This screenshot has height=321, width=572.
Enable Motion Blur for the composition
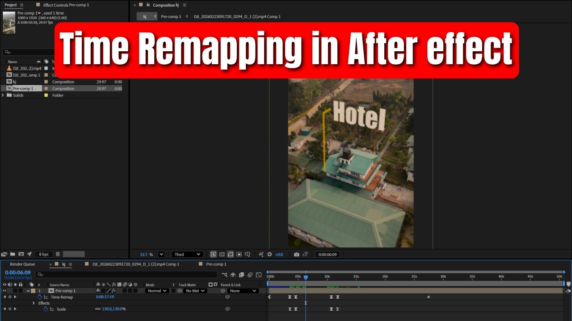click(250, 275)
